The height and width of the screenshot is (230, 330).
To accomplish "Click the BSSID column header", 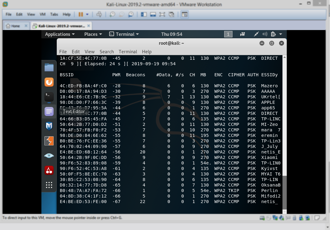I will 67,75.
